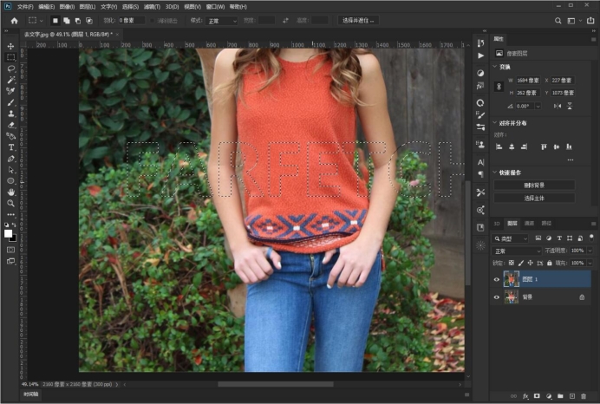The height and width of the screenshot is (404, 600).
Task: Select the Magic Wand tool
Action: point(10,80)
